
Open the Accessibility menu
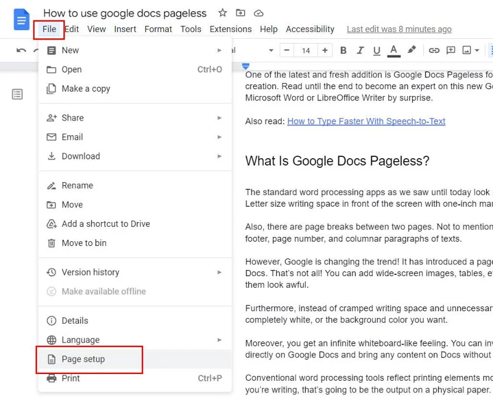pyautogui.click(x=310, y=29)
